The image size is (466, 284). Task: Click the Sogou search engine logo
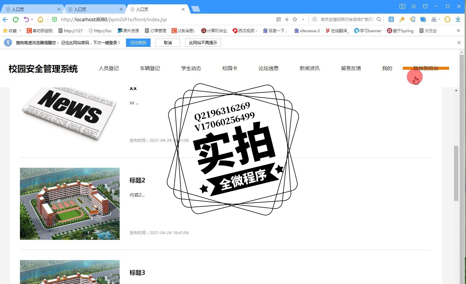coord(315,19)
